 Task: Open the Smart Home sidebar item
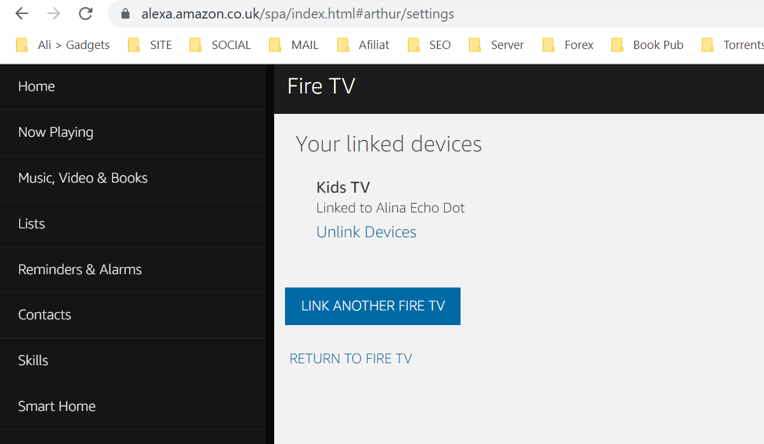[57, 406]
